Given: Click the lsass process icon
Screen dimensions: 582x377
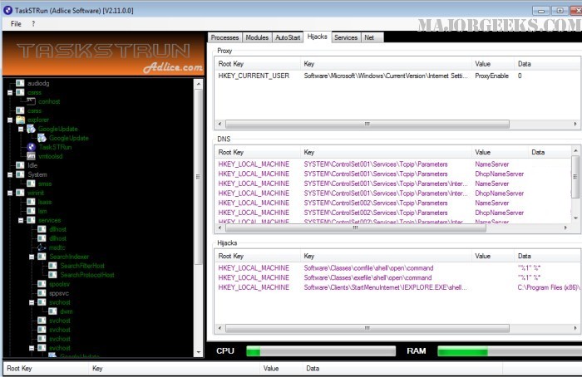Looking at the screenshot, I should tap(32, 202).
